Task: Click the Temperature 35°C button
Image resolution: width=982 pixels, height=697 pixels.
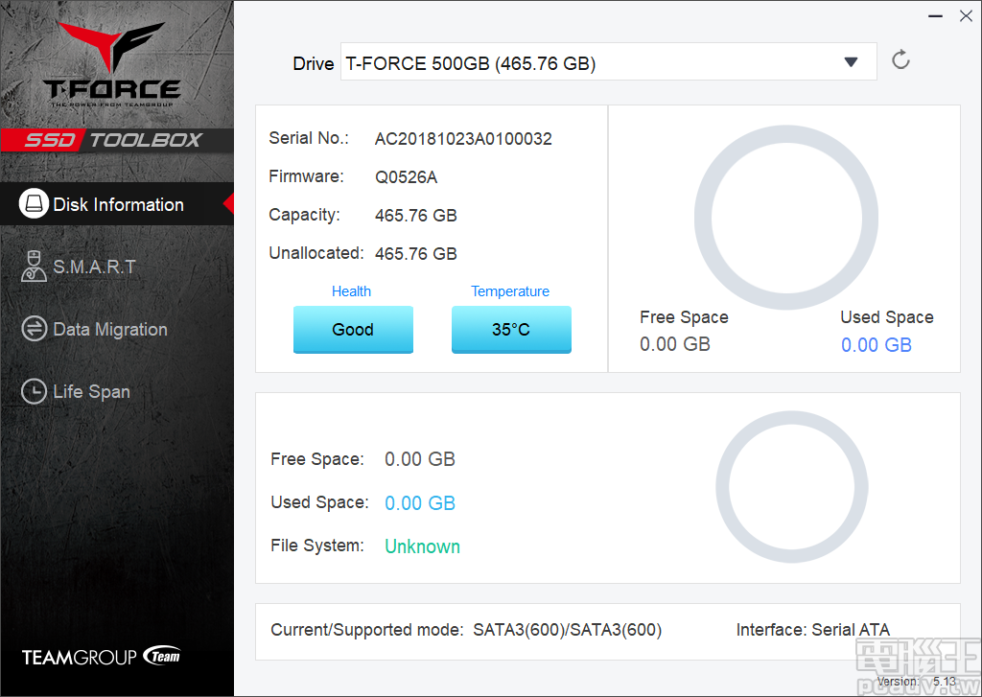Action: click(x=510, y=329)
